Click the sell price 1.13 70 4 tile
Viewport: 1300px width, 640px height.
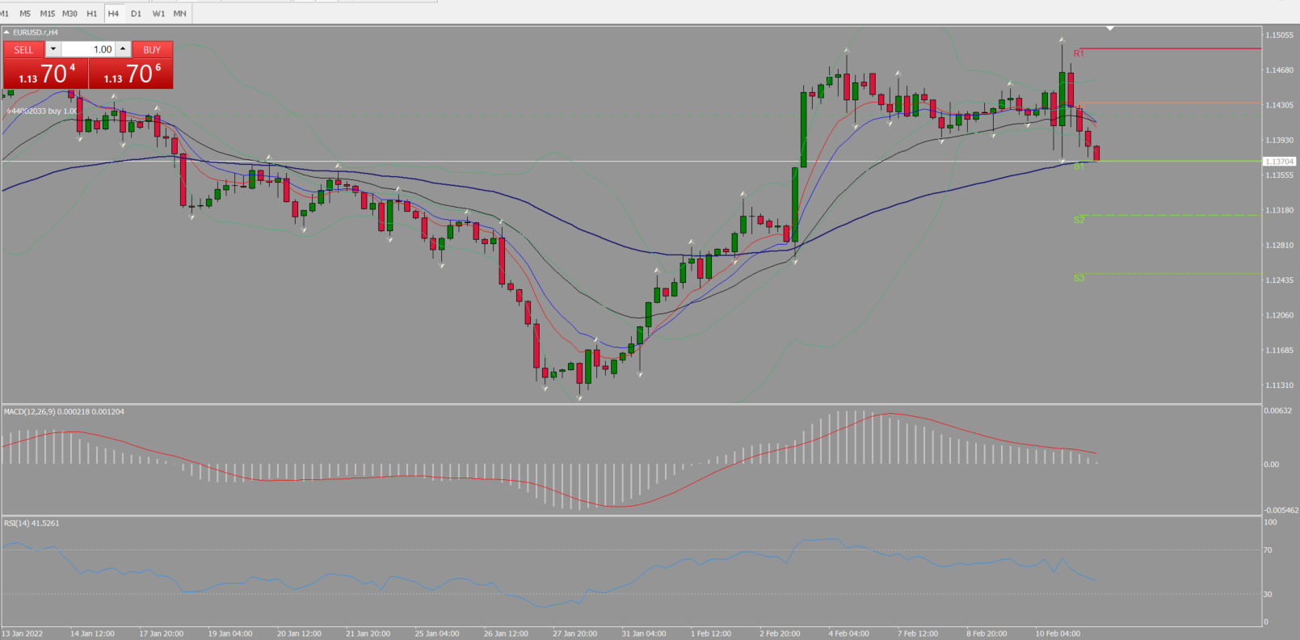[45, 74]
